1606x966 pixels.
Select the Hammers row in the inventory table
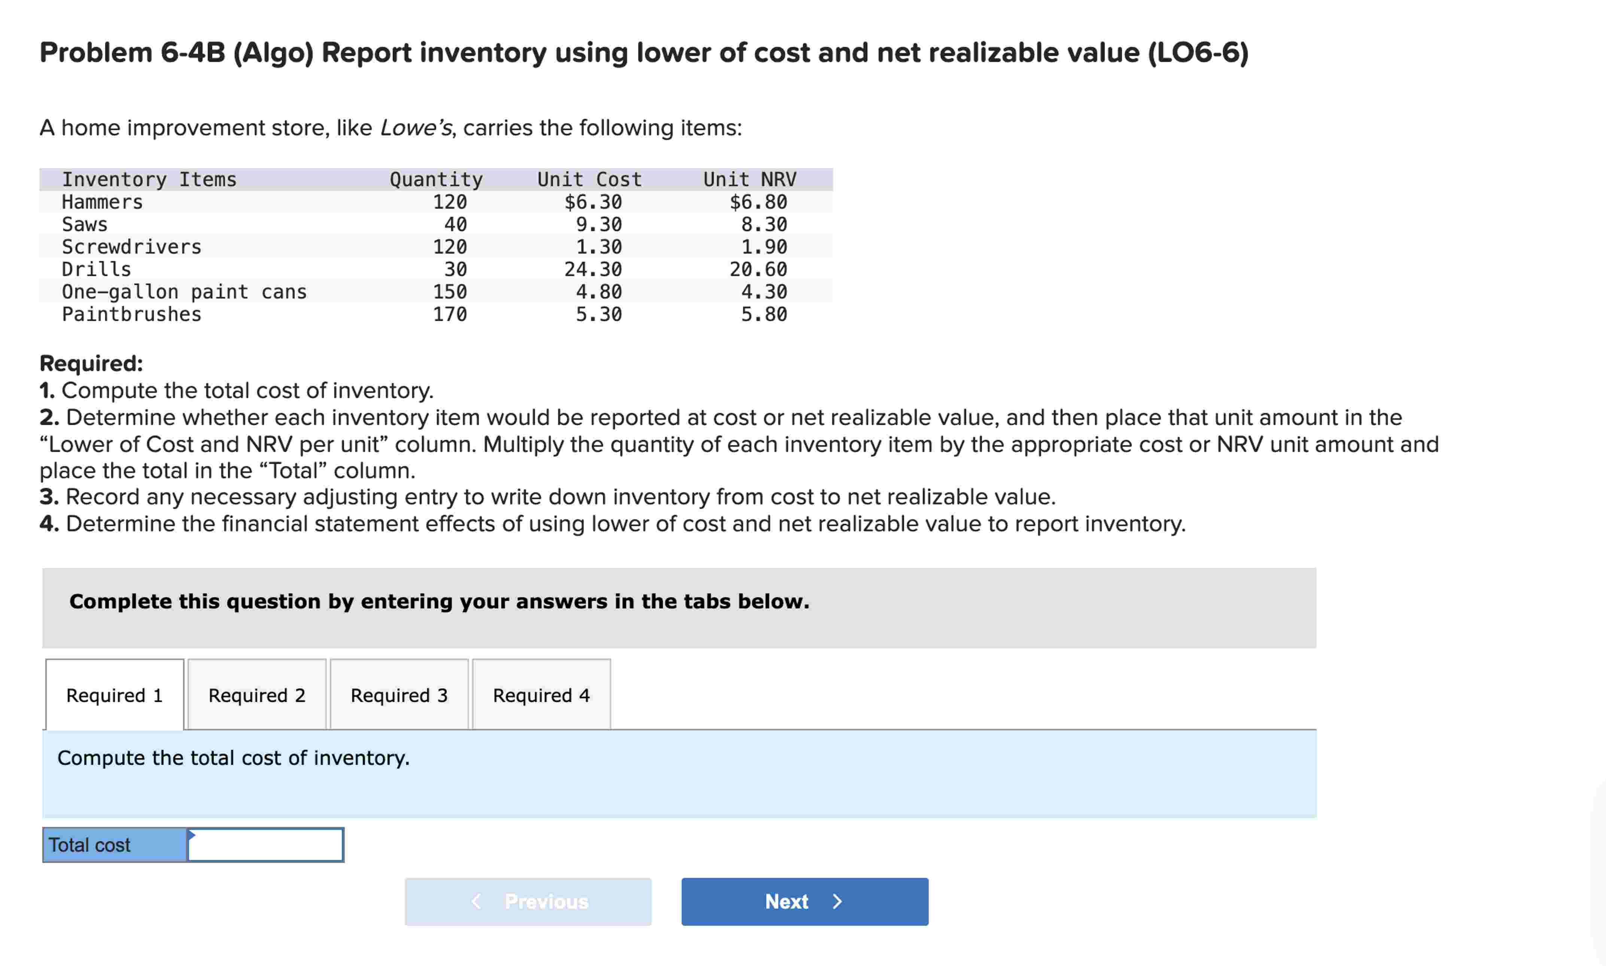tap(101, 202)
